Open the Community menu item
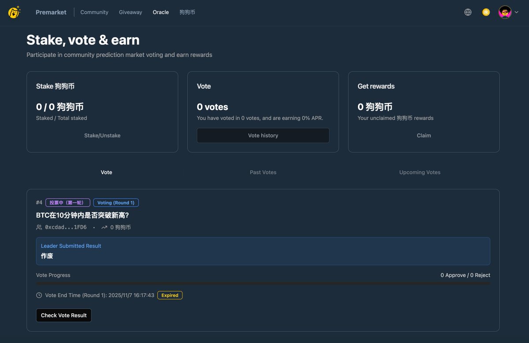 point(94,12)
